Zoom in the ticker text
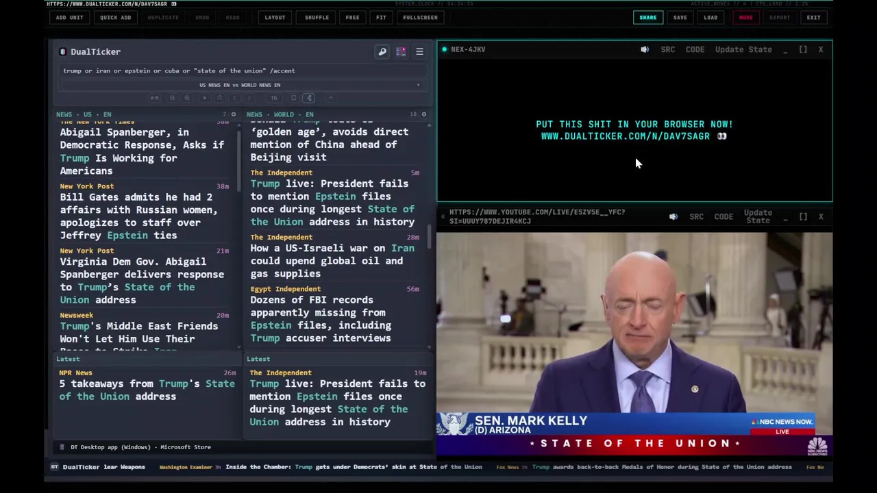 [187, 98]
